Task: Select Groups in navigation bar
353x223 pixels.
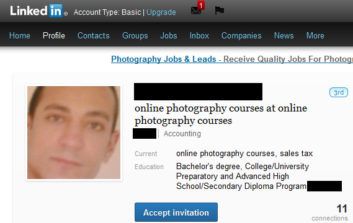Action: tap(135, 36)
